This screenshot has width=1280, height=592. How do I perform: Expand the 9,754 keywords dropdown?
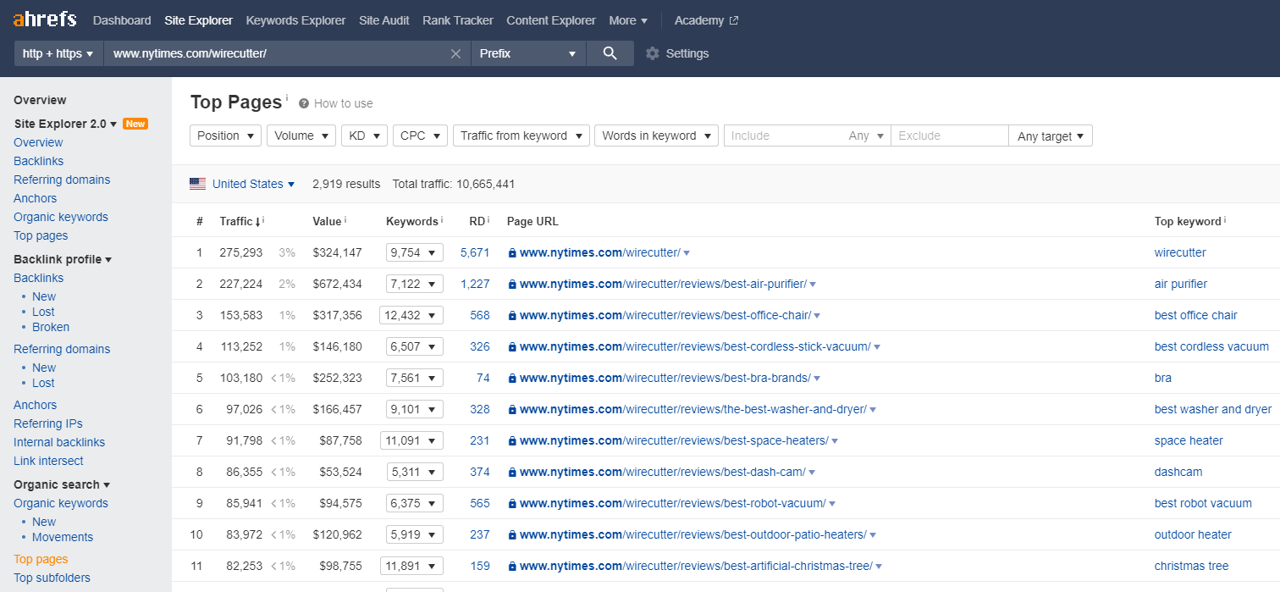(x=414, y=252)
